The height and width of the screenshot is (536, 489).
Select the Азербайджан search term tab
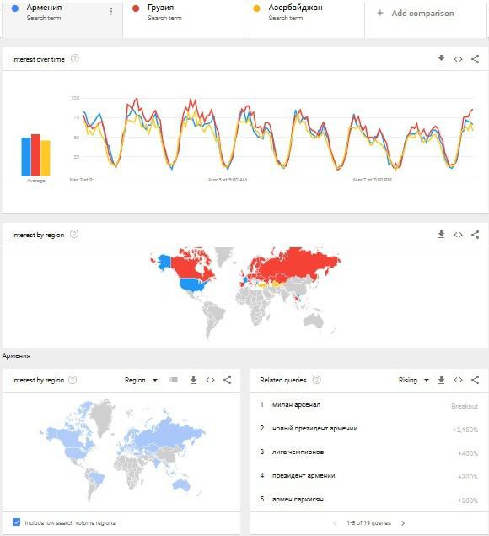coord(304,19)
